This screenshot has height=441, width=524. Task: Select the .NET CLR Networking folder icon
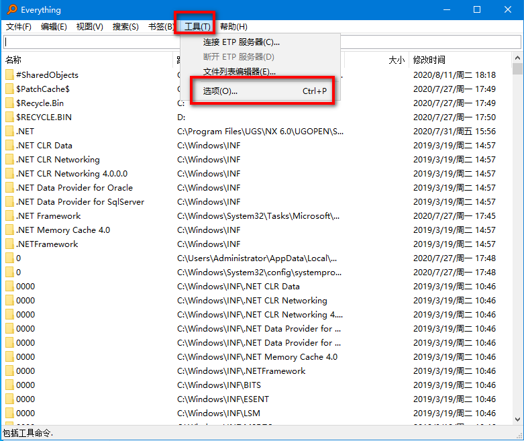pos(9,160)
